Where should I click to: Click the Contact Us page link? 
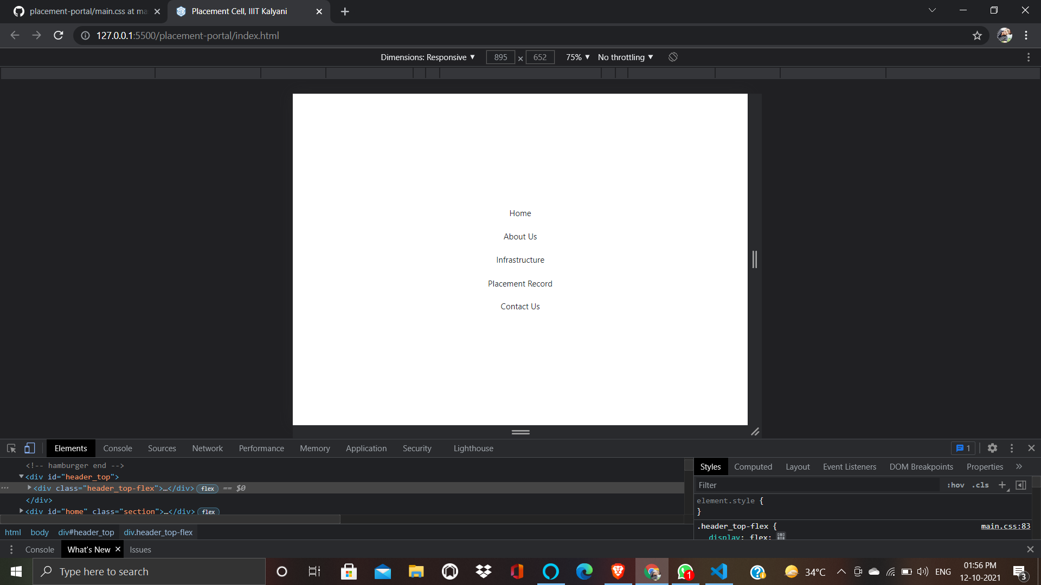520,306
